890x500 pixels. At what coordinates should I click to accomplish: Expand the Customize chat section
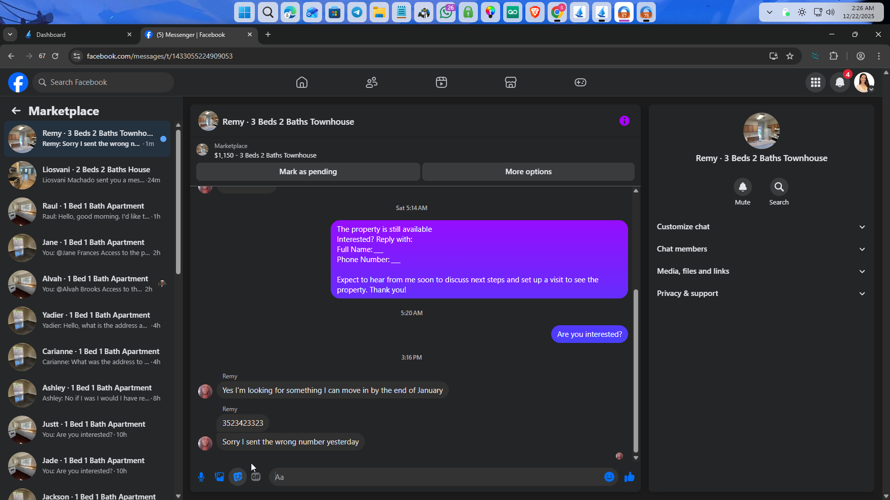761,227
